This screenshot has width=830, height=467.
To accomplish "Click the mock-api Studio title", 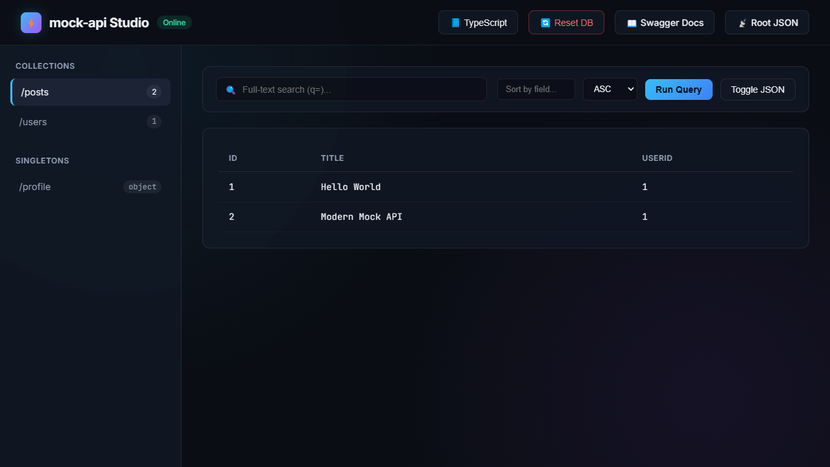I will [99, 23].
